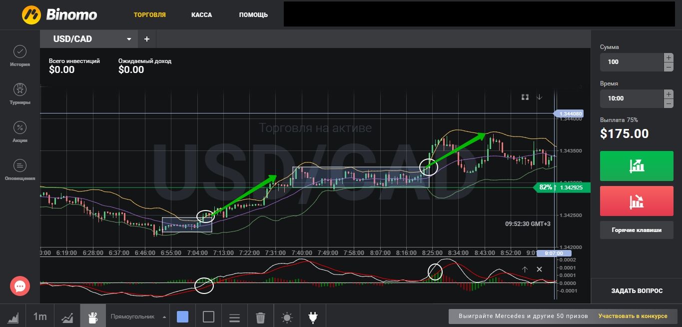Screen dimensions: 682x327
Task: Click the Сумма amount field
Action: click(x=632, y=62)
